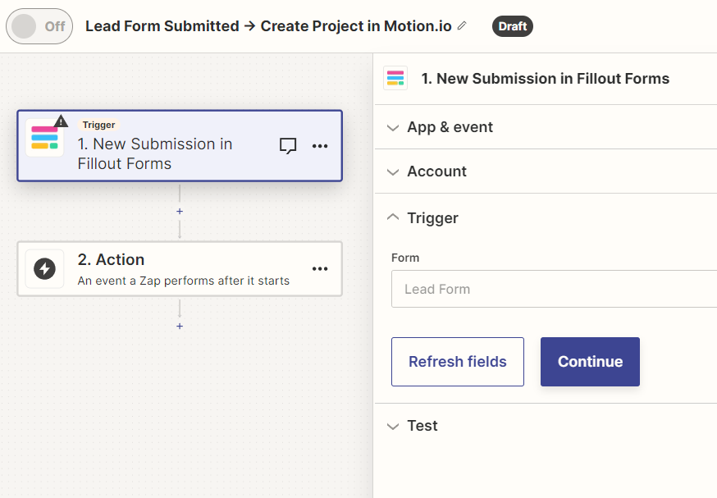Select the 2. Action step card

click(179, 268)
